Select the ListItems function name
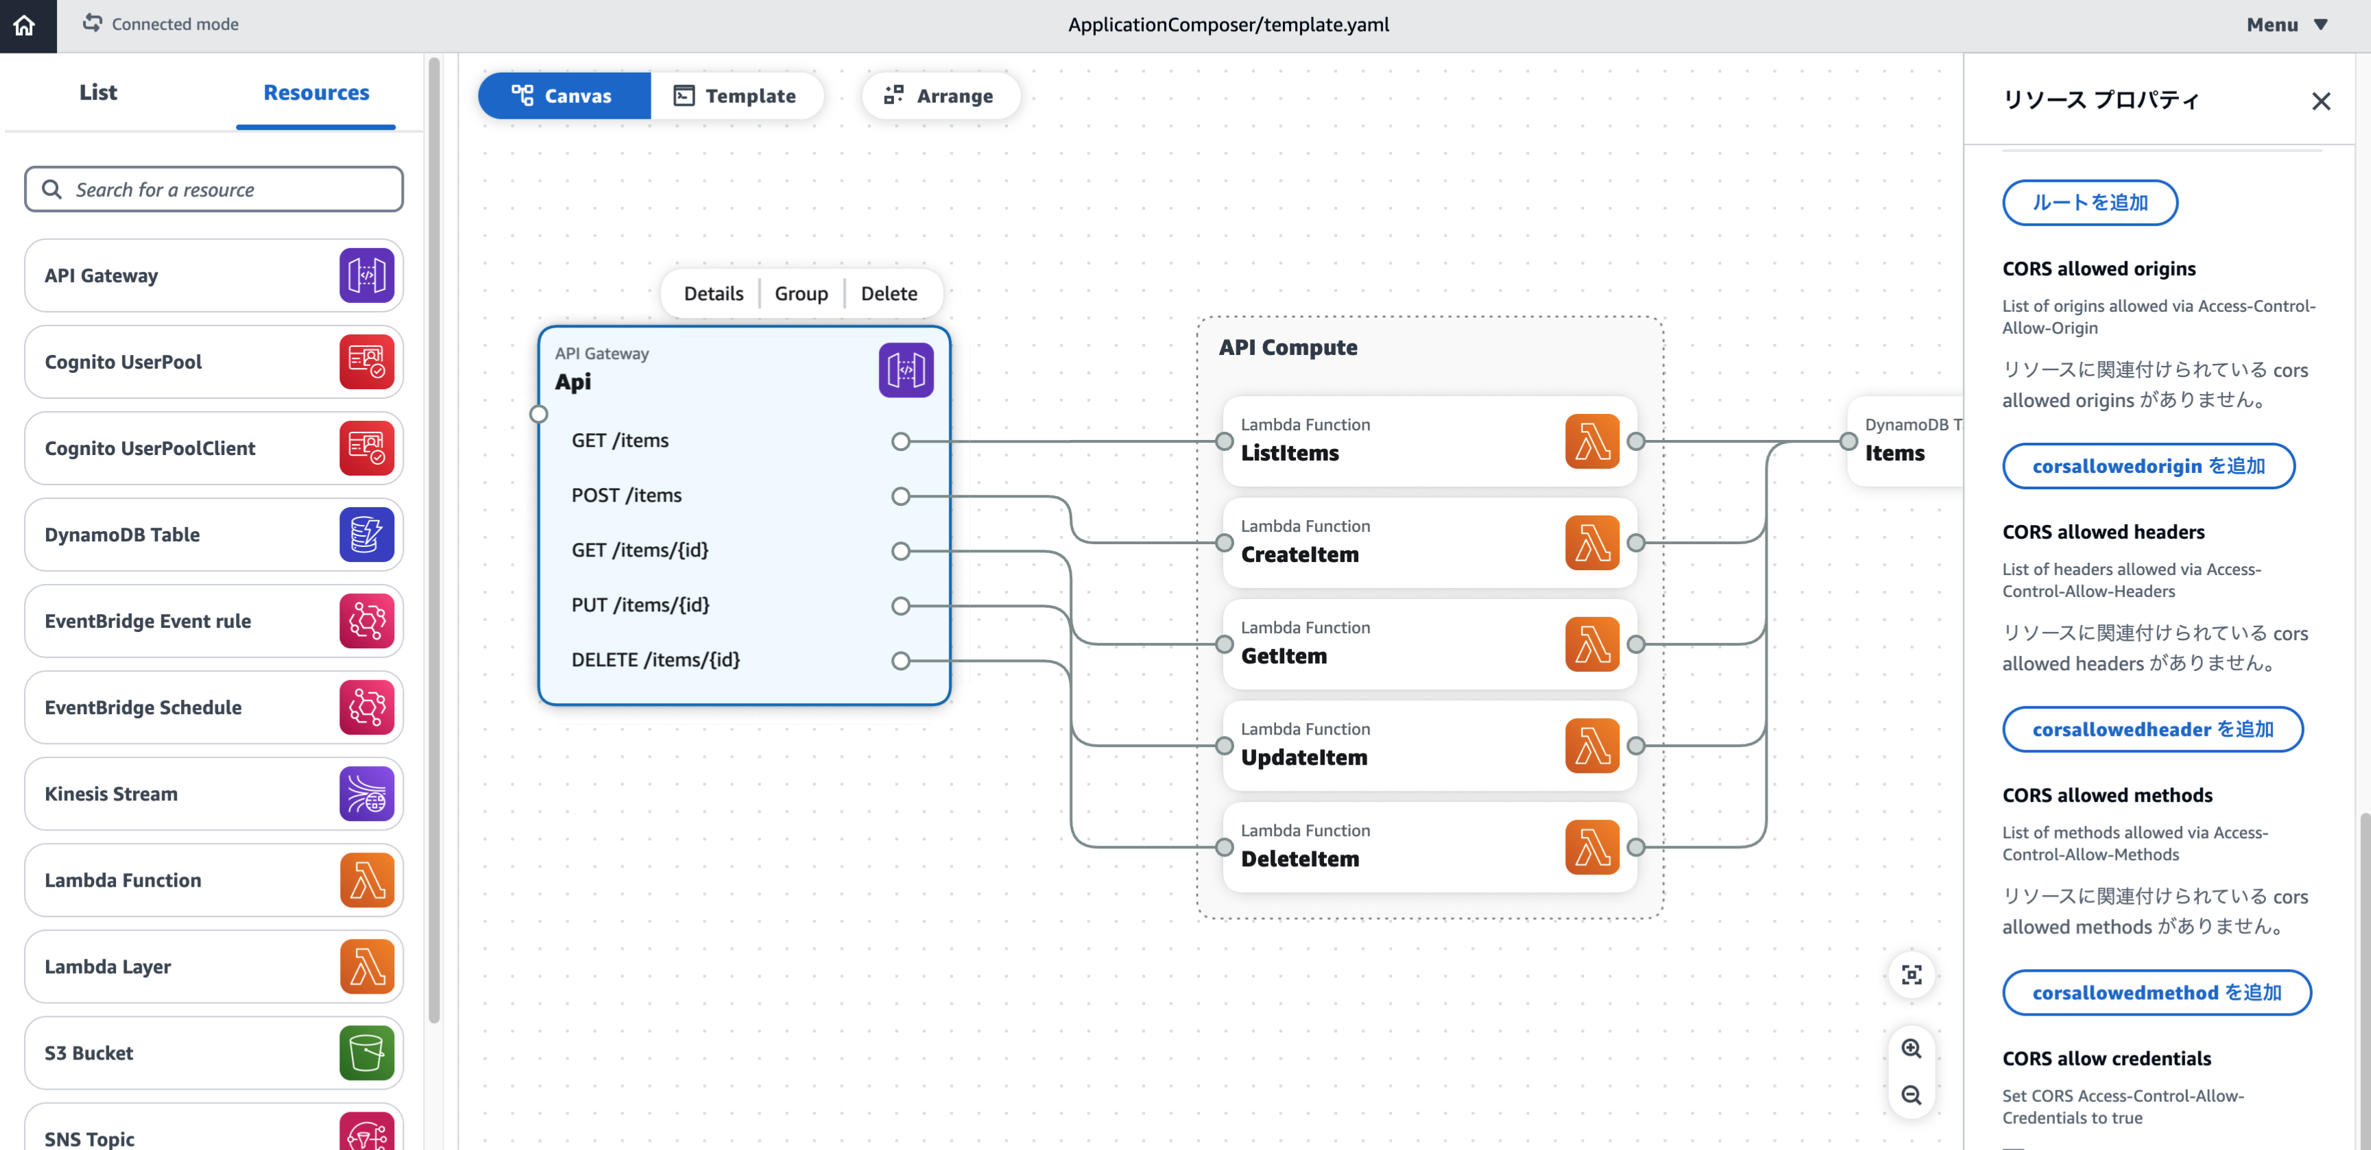This screenshot has width=2371, height=1150. (x=1290, y=454)
